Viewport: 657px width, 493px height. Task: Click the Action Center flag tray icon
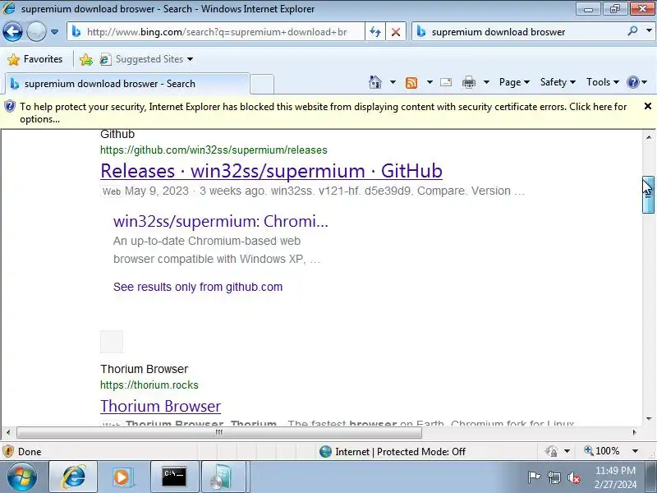(x=534, y=477)
